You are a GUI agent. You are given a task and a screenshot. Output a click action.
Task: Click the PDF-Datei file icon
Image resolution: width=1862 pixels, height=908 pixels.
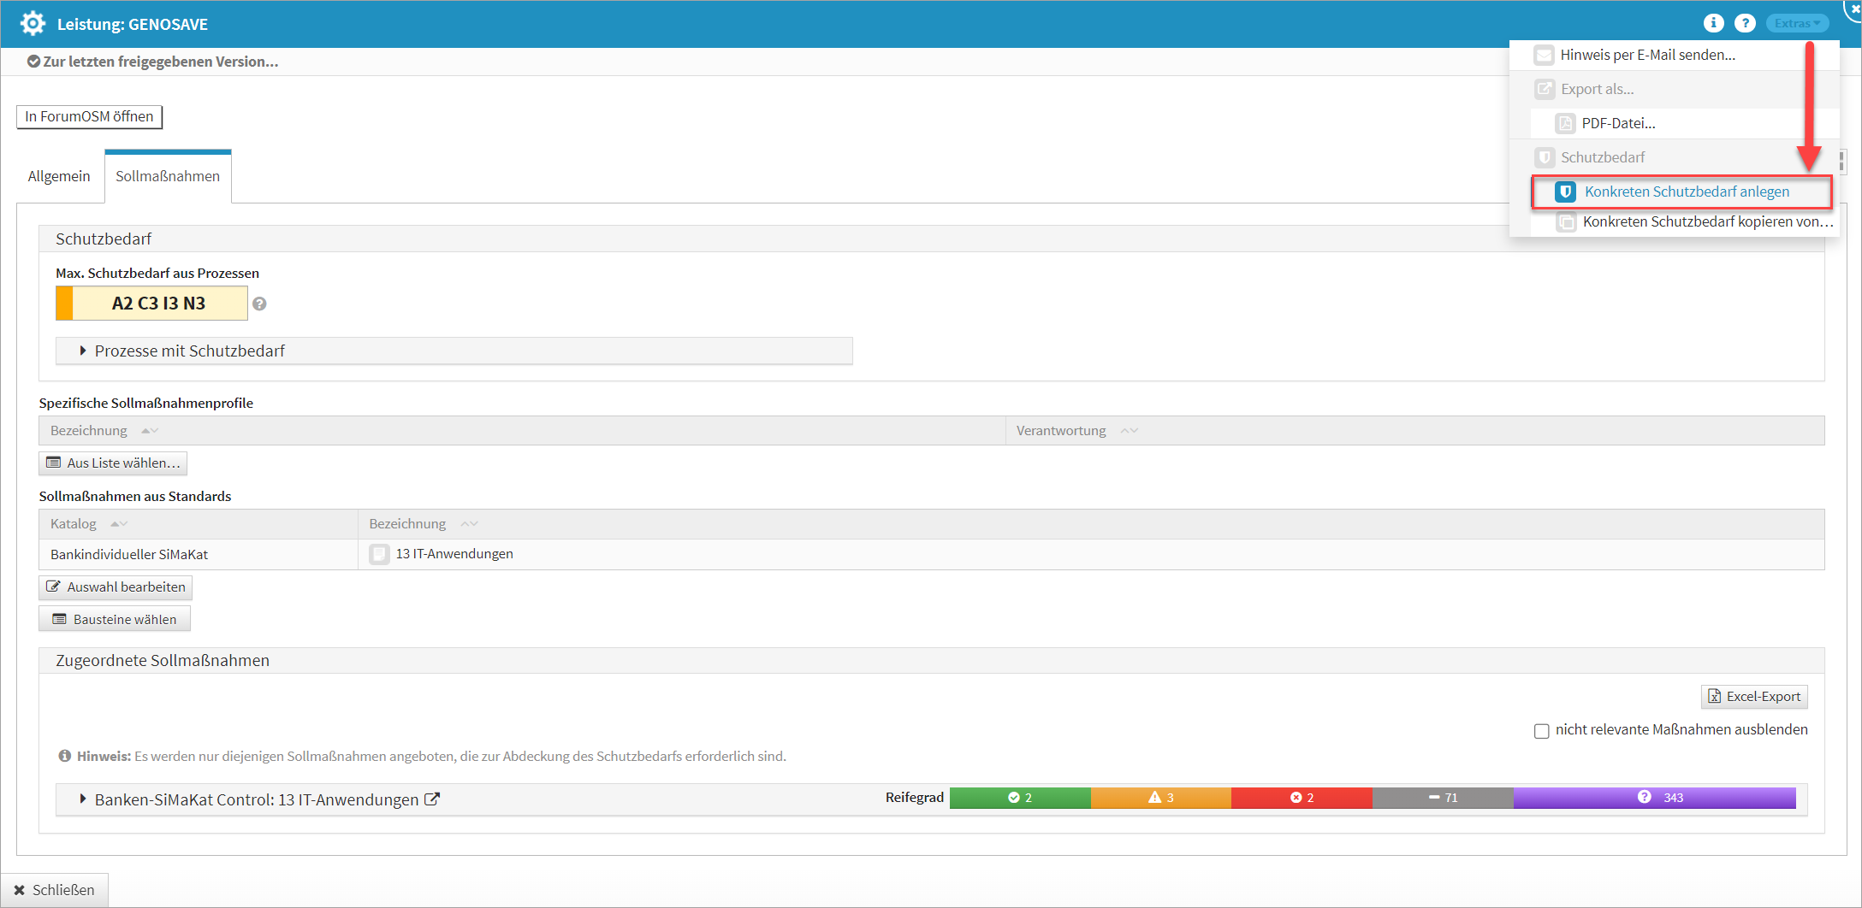click(x=1565, y=123)
